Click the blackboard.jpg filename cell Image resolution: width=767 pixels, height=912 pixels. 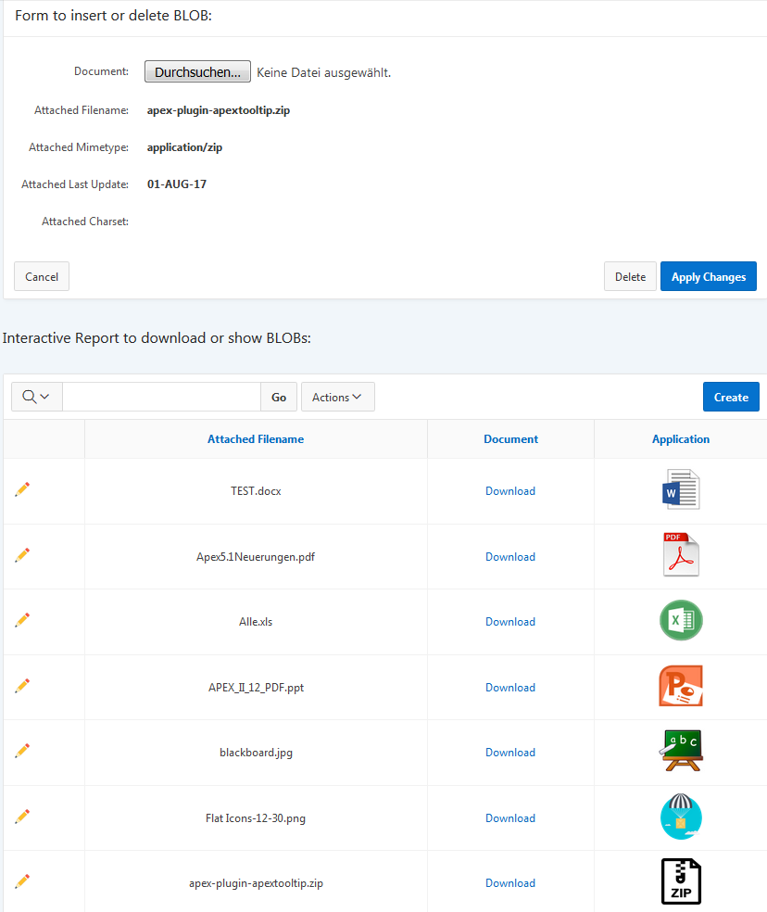pyautogui.click(x=256, y=753)
